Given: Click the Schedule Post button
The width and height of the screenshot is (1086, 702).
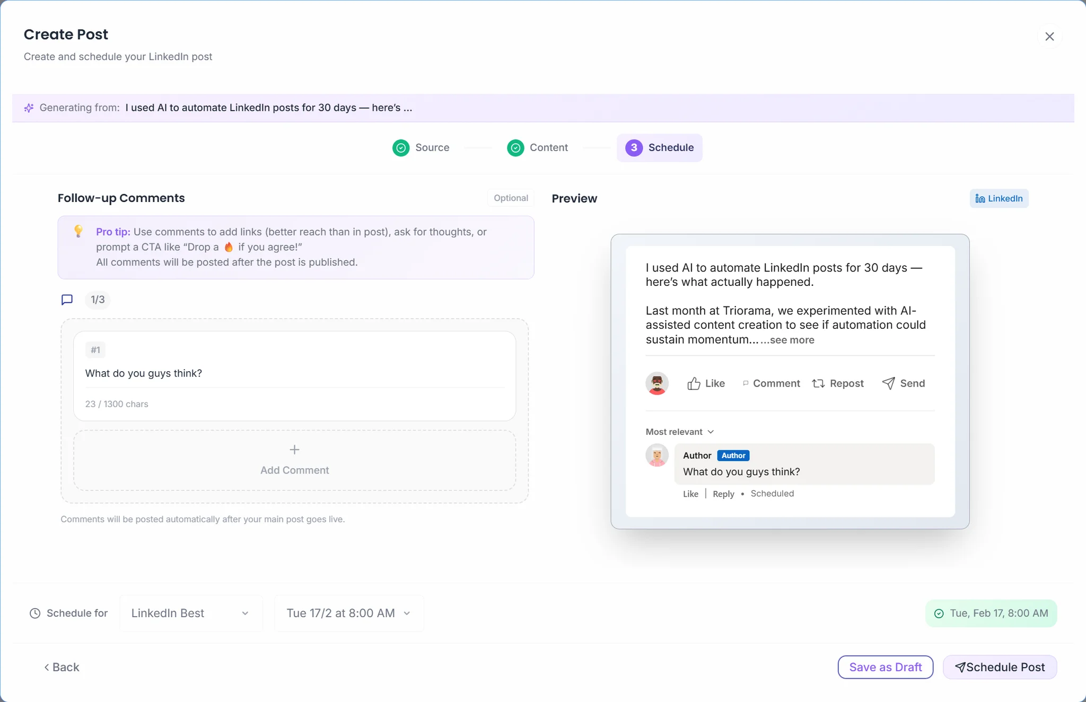Looking at the screenshot, I should 1000,668.
